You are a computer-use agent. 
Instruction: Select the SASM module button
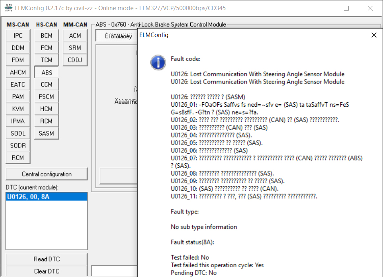tap(47, 134)
